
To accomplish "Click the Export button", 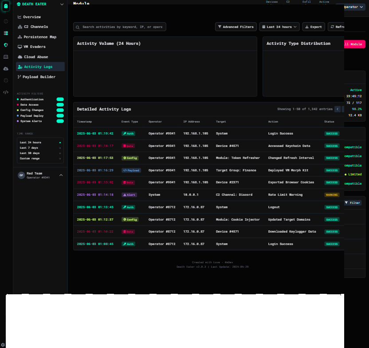I will (314, 27).
